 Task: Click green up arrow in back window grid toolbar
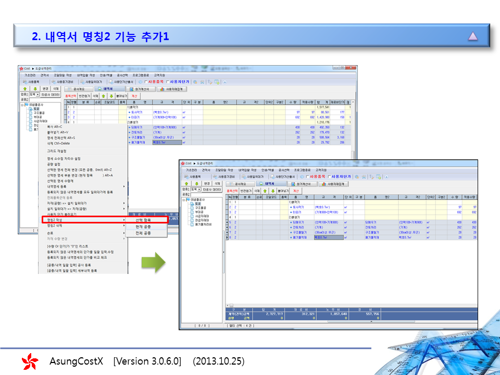pos(103,96)
